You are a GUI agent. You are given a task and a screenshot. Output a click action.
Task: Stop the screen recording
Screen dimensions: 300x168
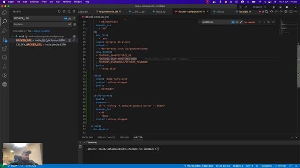click(286, 7)
